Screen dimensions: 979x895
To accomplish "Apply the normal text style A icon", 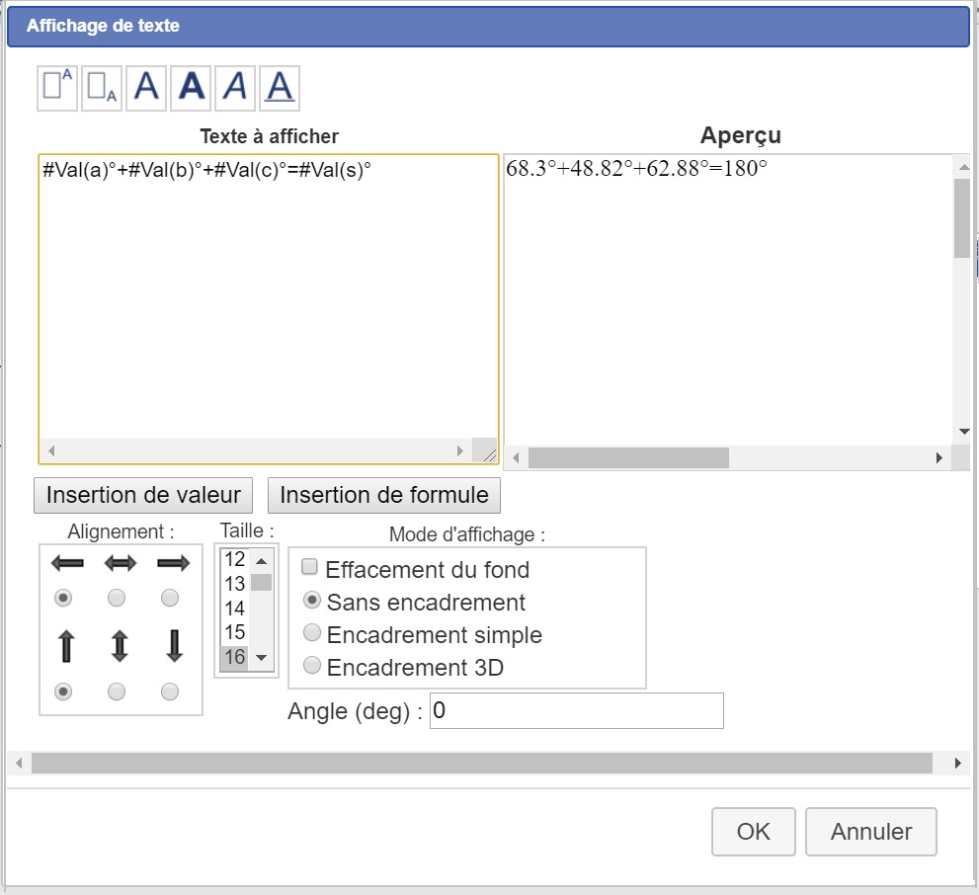I will coord(146,87).
